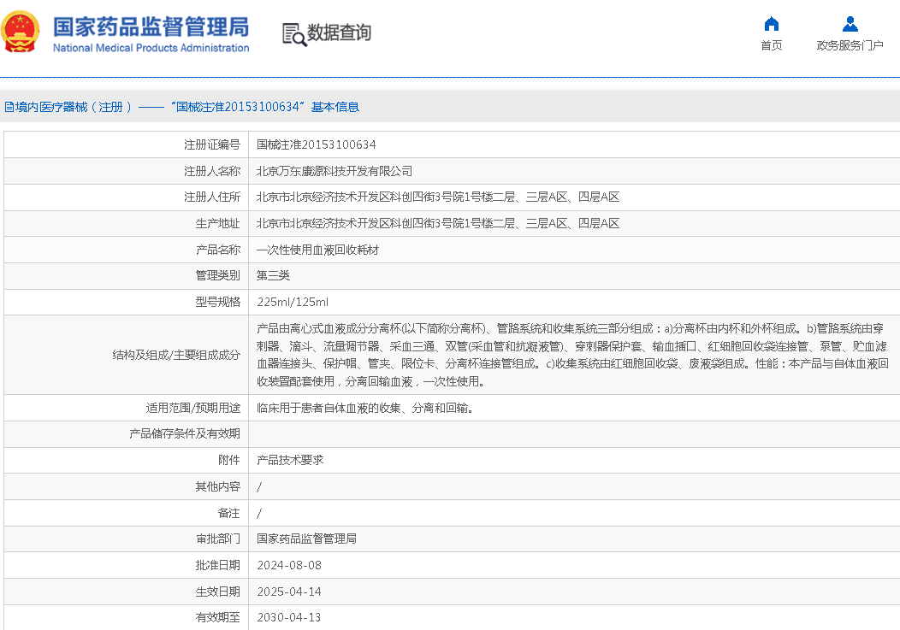The width and height of the screenshot is (900, 630).
Task: Click the 生产地址 row label
Action: tap(217, 223)
